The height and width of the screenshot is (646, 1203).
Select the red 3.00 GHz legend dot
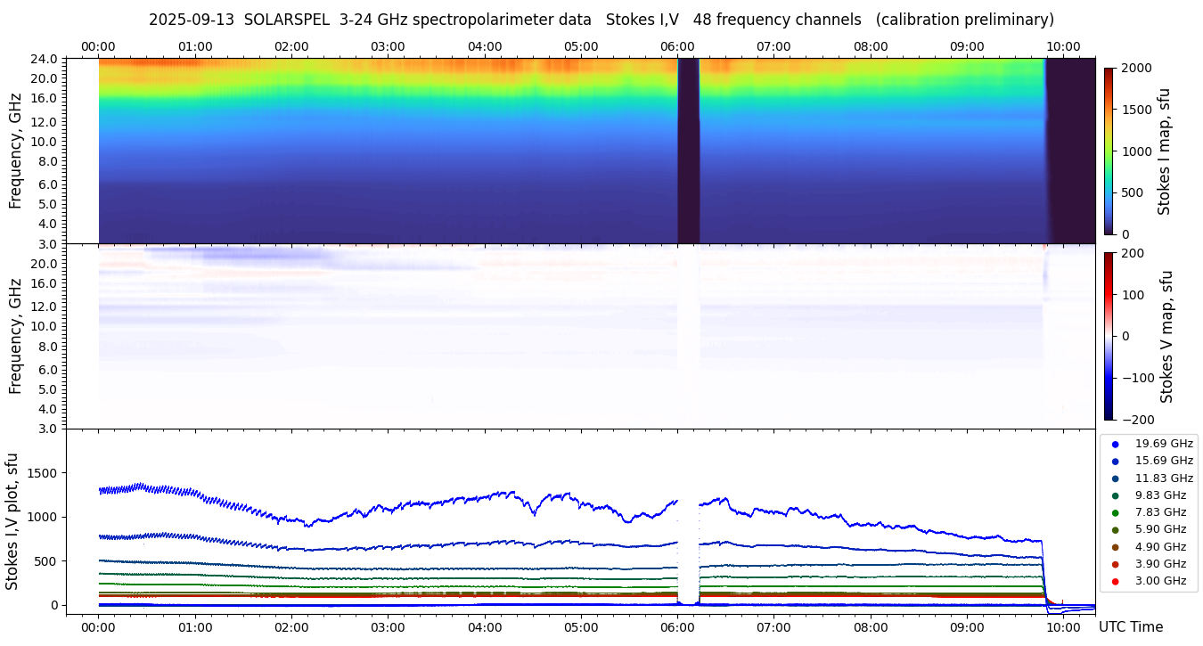1115,582
